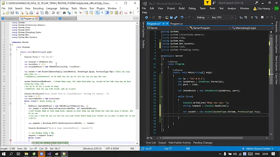Image resolution: width=280 pixels, height=157 pixels.
Task: Click Notepad++ Redo icon
Action: click(x=58, y=13)
